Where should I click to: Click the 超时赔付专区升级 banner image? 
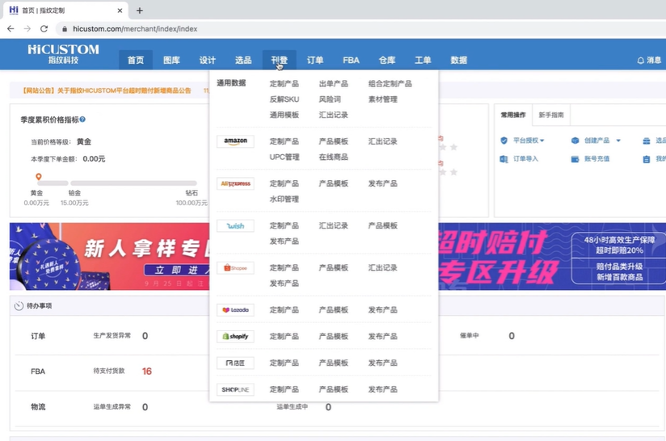click(552, 256)
